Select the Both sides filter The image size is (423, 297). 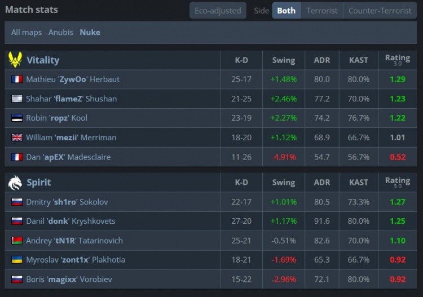click(x=287, y=11)
